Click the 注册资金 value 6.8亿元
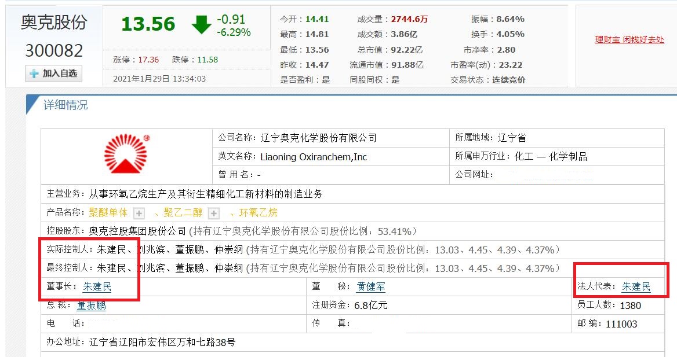The height and width of the screenshot is (357, 677). 371,306
